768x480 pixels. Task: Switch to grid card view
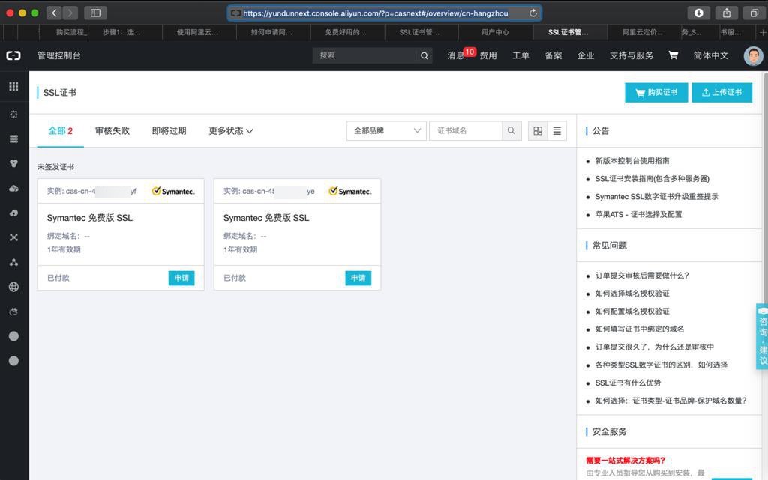pos(538,130)
